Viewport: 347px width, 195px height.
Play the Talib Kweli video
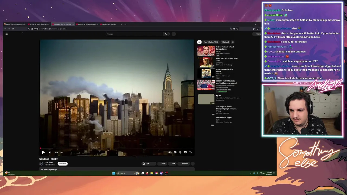(x=43, y=152)
